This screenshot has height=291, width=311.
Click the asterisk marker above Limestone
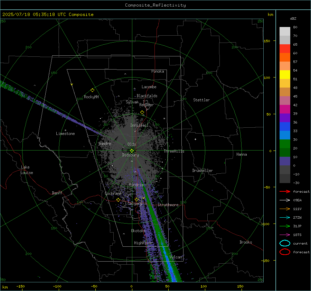point(65,130)
